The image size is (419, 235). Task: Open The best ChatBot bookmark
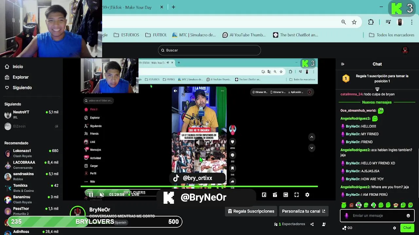click(296, 35)
